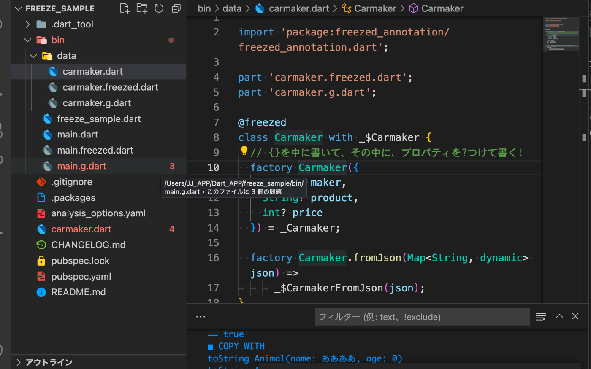Expand the アウトライン outline section
The width and height of the screenshot is (591, 369).
18,362
